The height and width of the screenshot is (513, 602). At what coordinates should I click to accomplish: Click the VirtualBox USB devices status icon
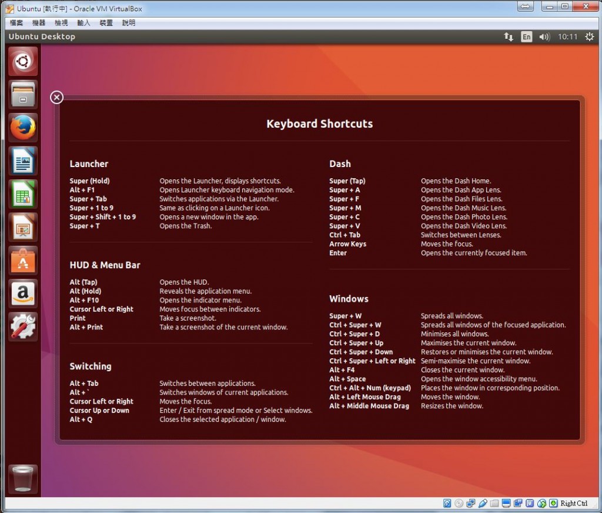483,503
